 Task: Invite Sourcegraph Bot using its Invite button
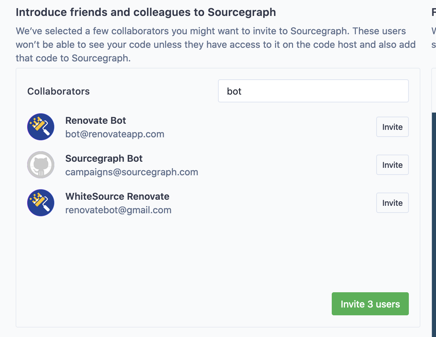tap(392, 165)
